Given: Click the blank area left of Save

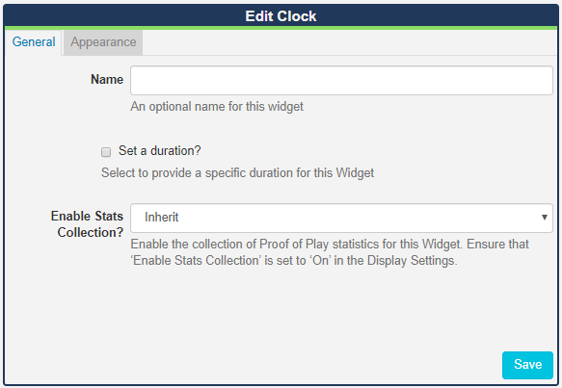Looking at the screenshot, I should click(x=251, y=365).
